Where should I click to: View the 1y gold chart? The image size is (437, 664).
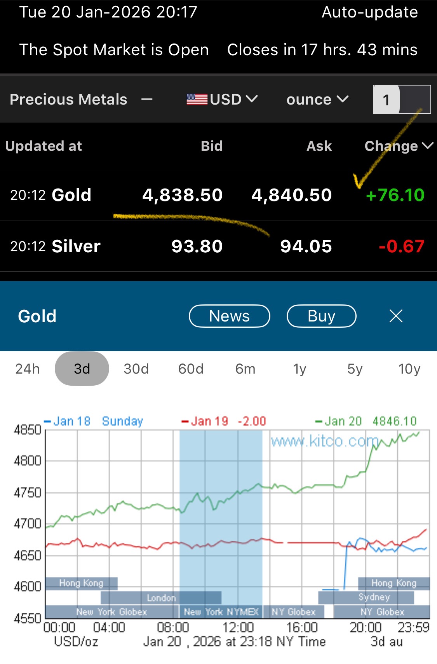click(299, 369)
